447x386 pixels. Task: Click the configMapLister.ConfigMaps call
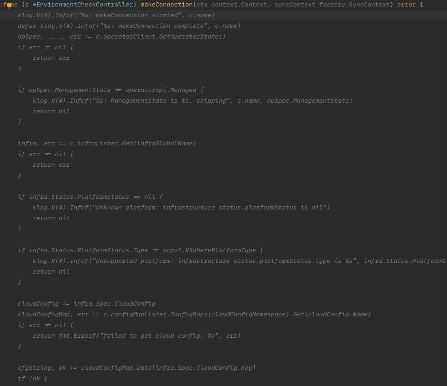pyautogui.click(x=160, y=314)
